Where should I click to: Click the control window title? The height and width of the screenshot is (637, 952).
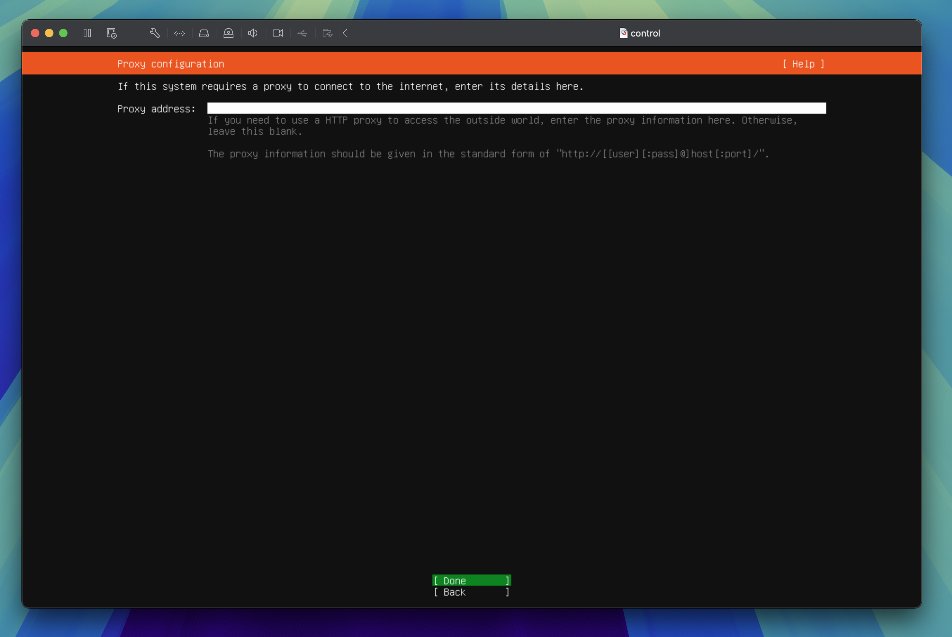[645, 33]
